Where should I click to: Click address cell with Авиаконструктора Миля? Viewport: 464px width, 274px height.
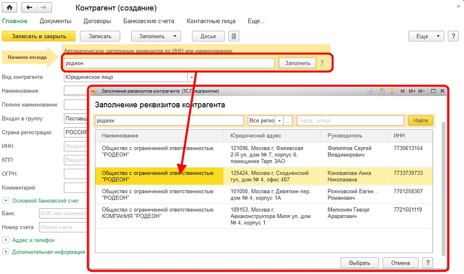tap(272, 216)
